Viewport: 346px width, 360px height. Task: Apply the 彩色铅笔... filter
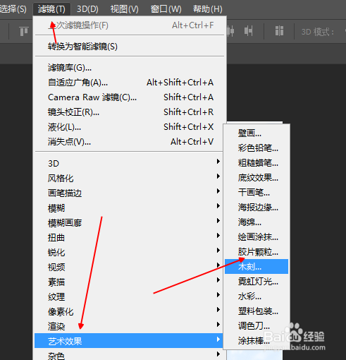pyautogui.click(x=257, y=148)
